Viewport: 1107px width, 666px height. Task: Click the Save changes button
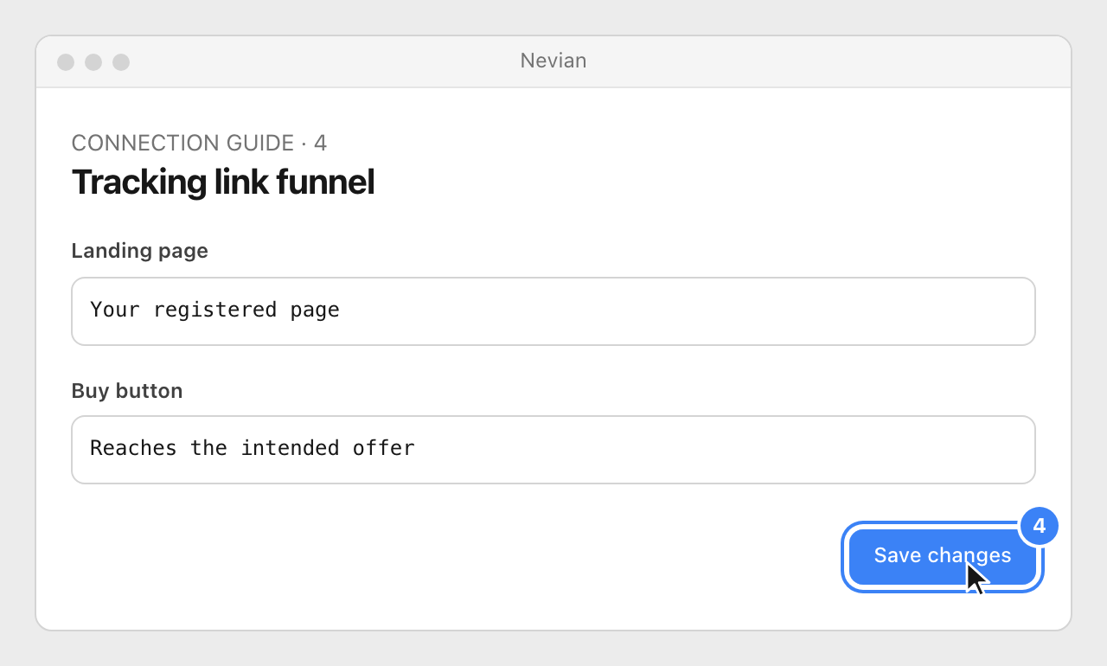942,557
